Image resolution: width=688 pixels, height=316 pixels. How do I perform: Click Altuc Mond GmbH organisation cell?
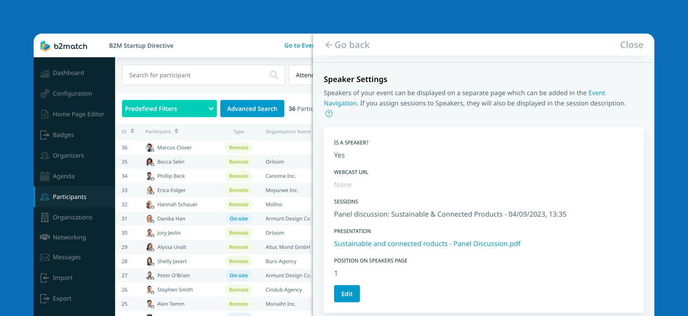(x=288, y=247)
